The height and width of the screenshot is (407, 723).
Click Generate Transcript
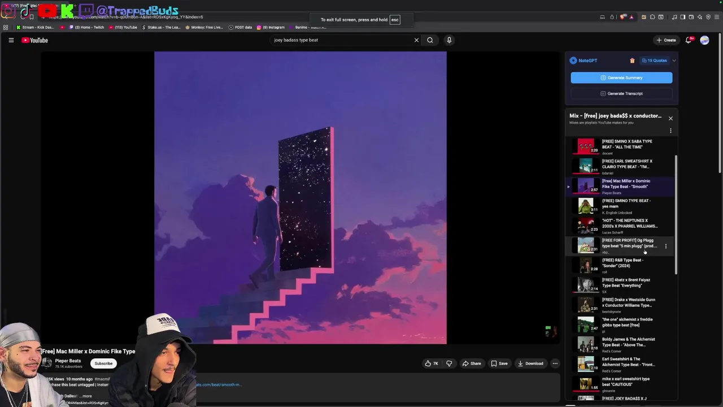tap(621, 93)
